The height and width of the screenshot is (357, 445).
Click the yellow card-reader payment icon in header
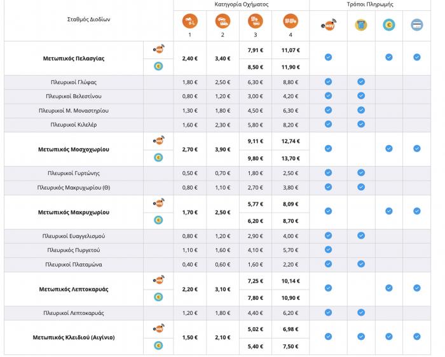click(361, 25)
